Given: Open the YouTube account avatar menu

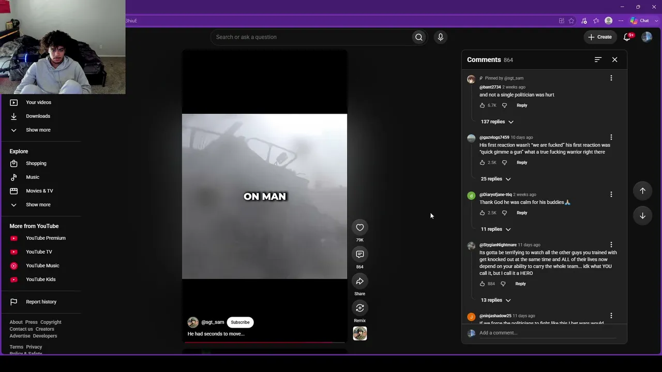Looking at the screenshot, I should 646,37.
